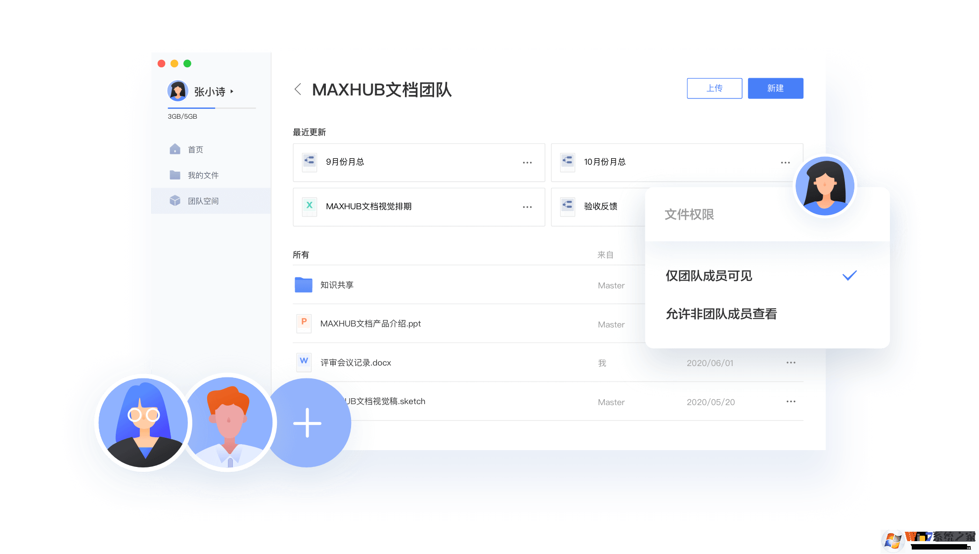This screenshot has width=979, height=554.
Task: Click the 上传 upload button
Action: (x=714, y=88)
